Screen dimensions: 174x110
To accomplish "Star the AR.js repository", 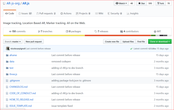I will point(142,3).
